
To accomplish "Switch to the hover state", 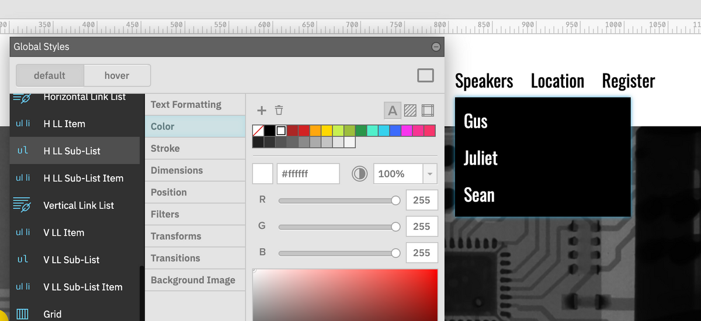I will tap(117, 75).
